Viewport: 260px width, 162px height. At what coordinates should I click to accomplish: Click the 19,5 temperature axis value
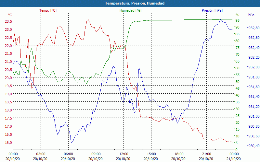click(9, 86)
